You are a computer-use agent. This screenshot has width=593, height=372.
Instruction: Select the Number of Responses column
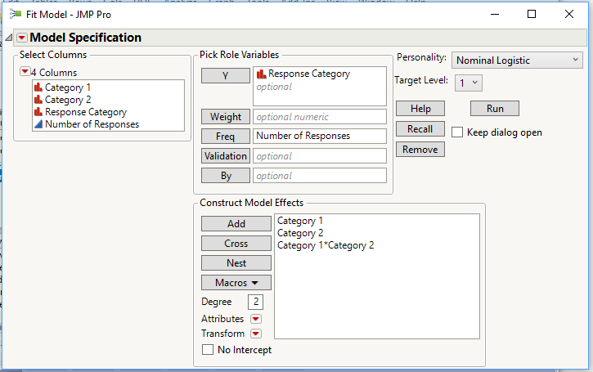92,124
